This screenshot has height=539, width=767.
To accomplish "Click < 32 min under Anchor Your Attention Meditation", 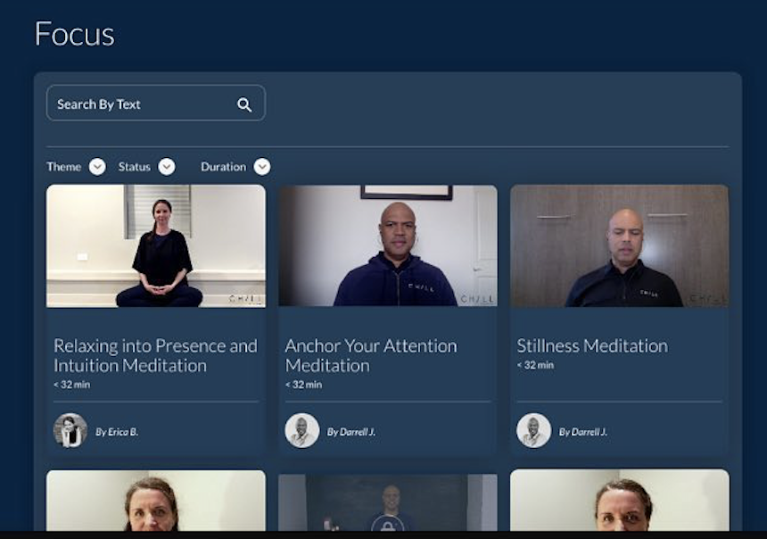I will (303, 385).
